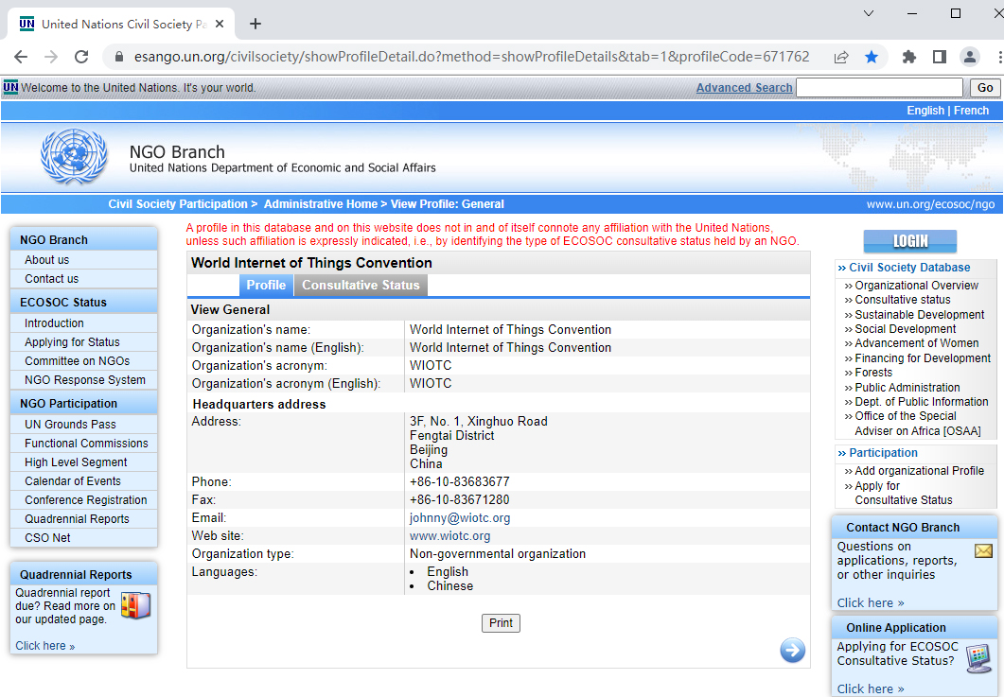Expand the tab search chevron
Viewport: 1004px width, 697px height.
point(869,13)
